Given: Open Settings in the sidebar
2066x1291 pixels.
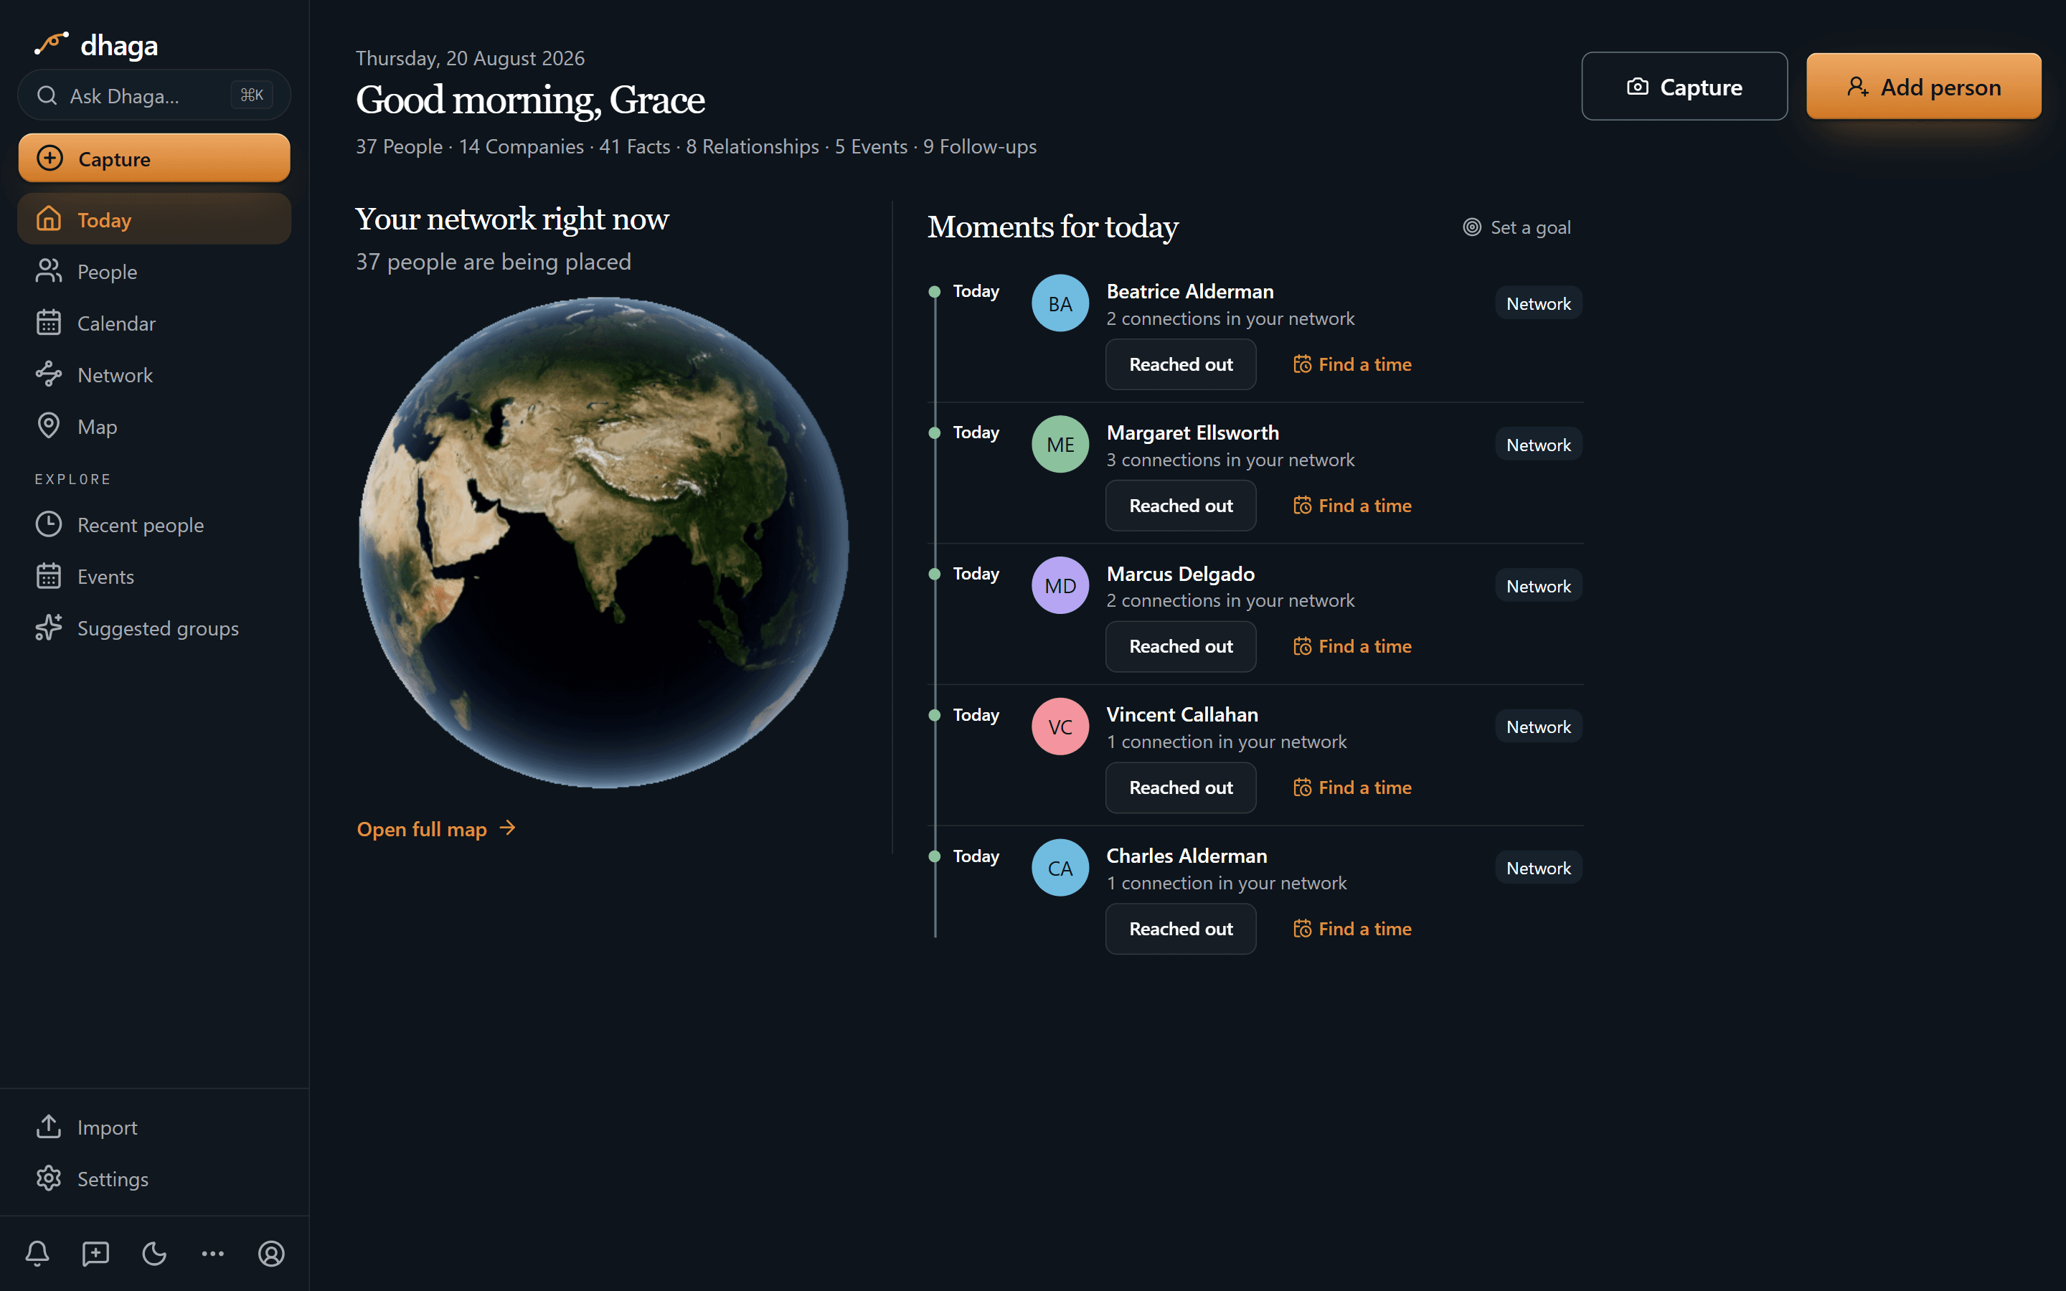Looking at the screenshot, I should 154,1178.
